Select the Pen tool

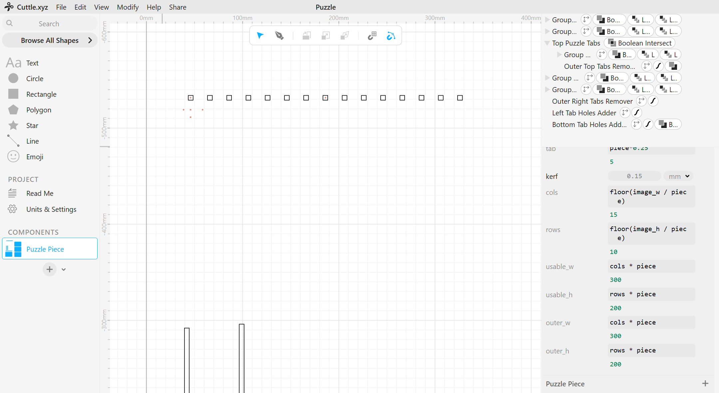(279, 36)
